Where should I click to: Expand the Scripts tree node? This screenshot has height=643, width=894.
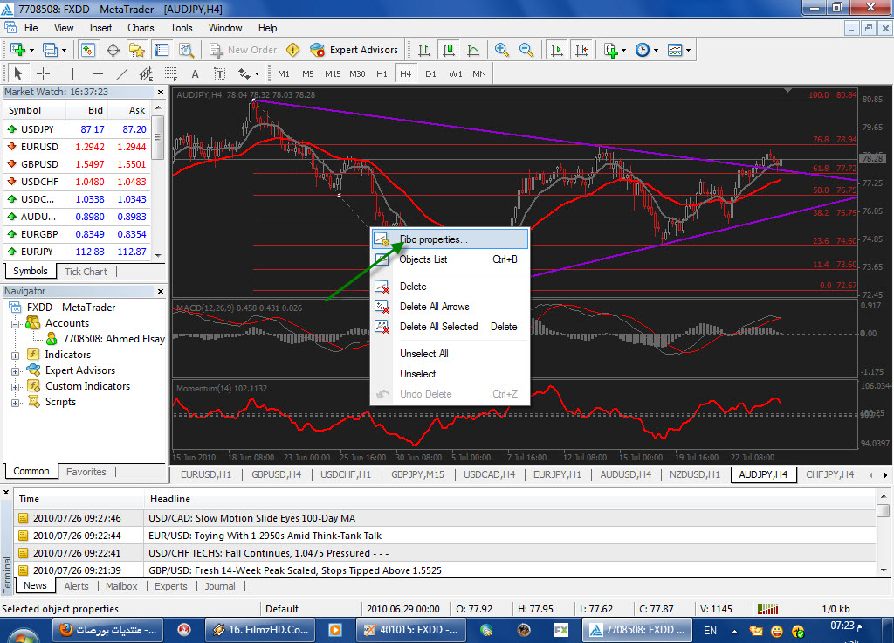15,403
